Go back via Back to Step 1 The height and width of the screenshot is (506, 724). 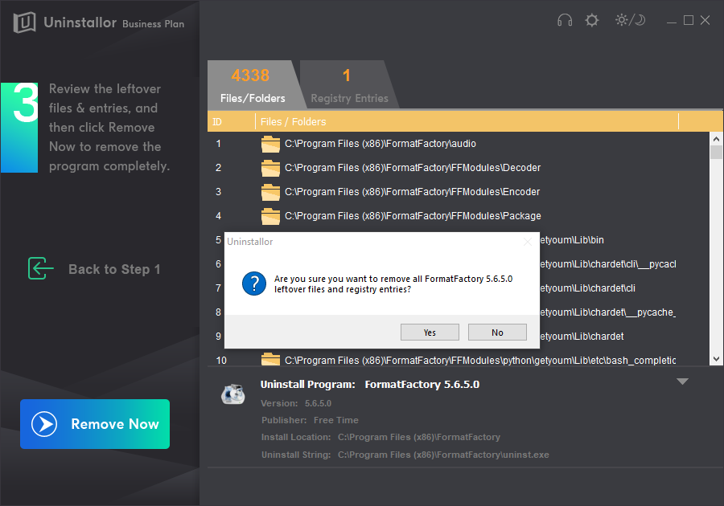point(94,269)
